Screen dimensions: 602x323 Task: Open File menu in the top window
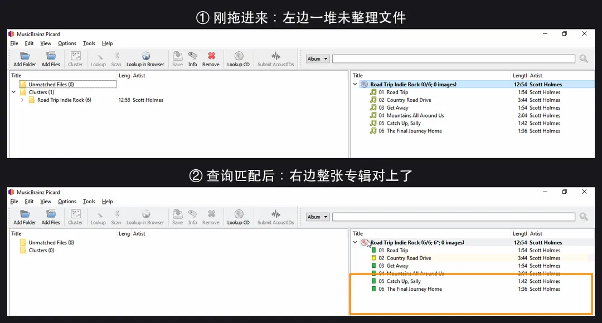click(14, 43)
